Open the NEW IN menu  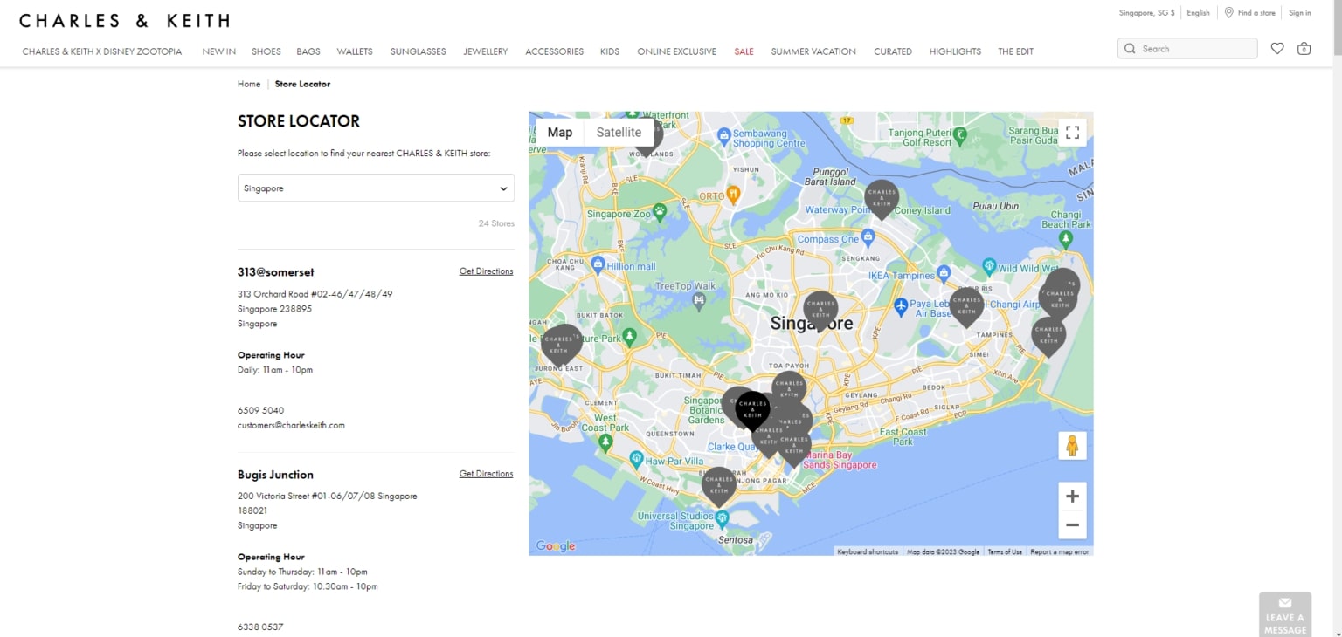point(218,51)
